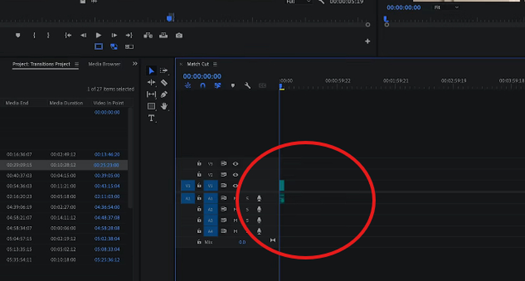Toggle Linked Selection in the timeline
The image size is (525, 281).
pyautogui.click(x=217, y=86)
